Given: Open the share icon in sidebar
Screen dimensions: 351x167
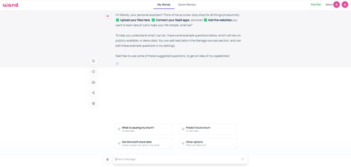Looking at the screenshot, I should click(93, 93).
